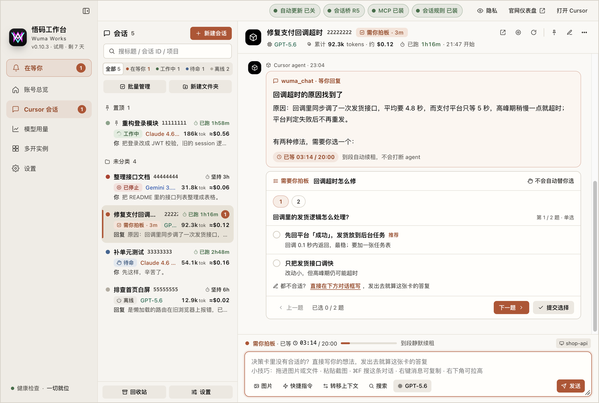Click the target focus icon in header
This screenshot has width=599, height=403.
click(518, 33)
